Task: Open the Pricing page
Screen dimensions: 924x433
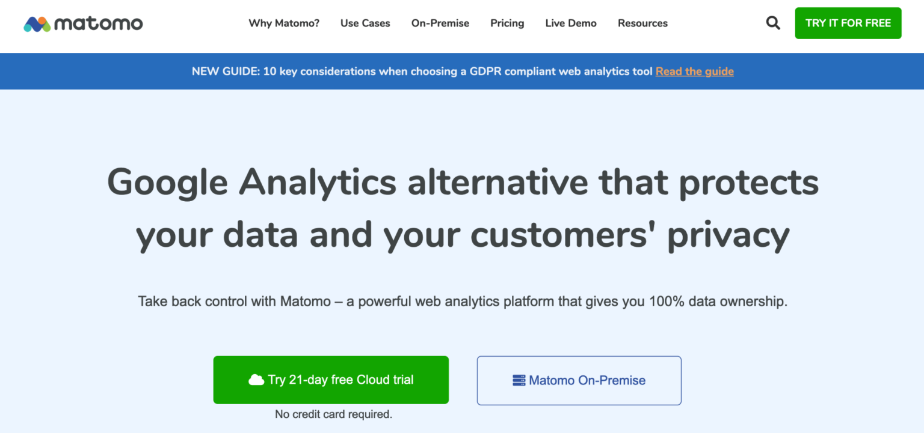Action: 507,23
